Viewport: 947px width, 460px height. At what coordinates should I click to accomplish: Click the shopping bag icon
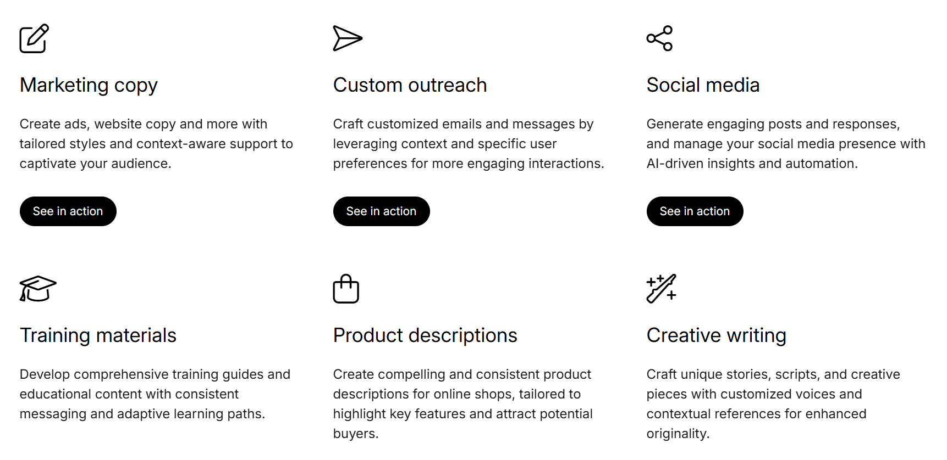[x=346, y=289]
